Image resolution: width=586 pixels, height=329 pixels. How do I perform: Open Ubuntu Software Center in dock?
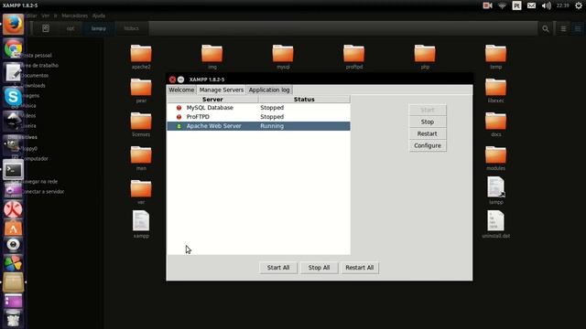click(x=13, y=228)
